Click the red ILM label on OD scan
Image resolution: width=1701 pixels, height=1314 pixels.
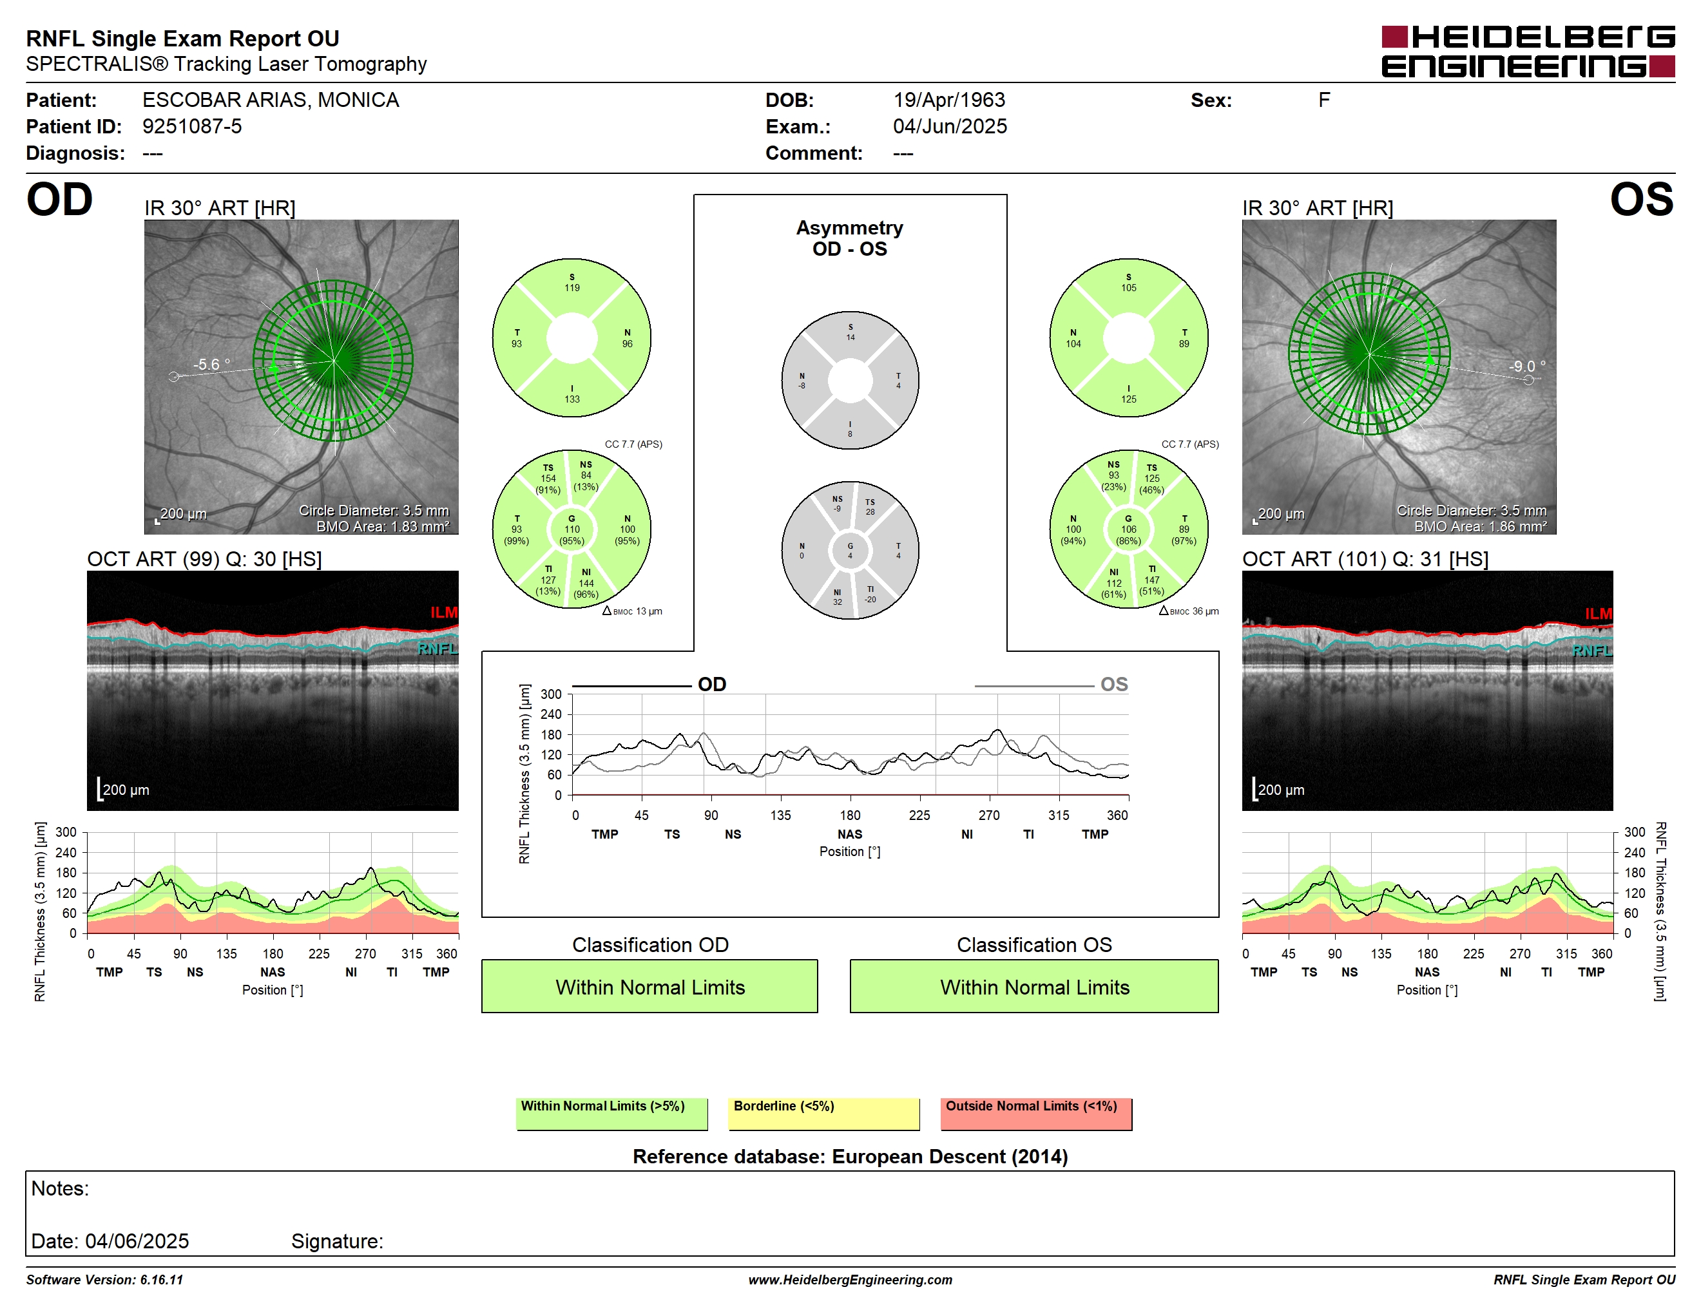[x=444, y=613]
